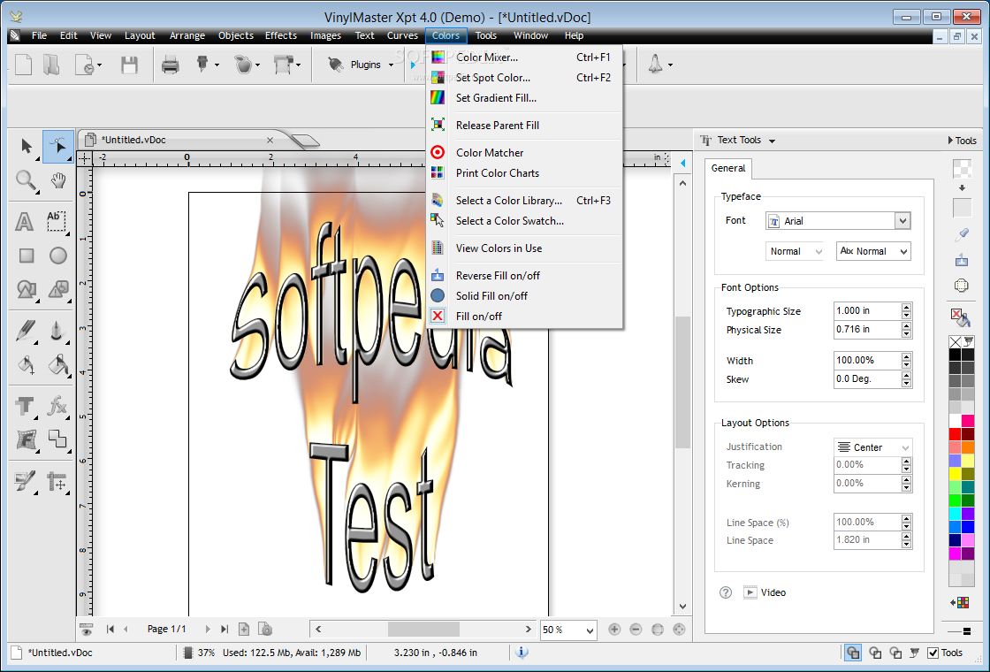Click the New document icon
Screen dimensions: 990x672
tap(23, 65)
